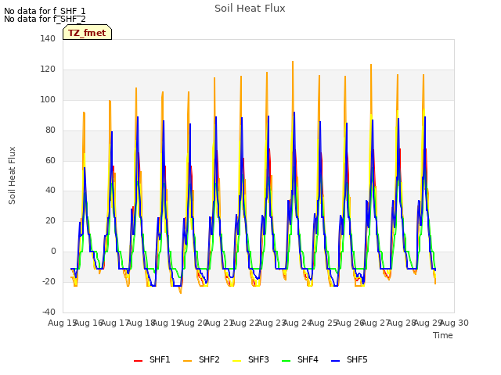Select the SHF4 legend label
Screen dimensions: 501x375
pyautogui.click(x=308, y=359)
